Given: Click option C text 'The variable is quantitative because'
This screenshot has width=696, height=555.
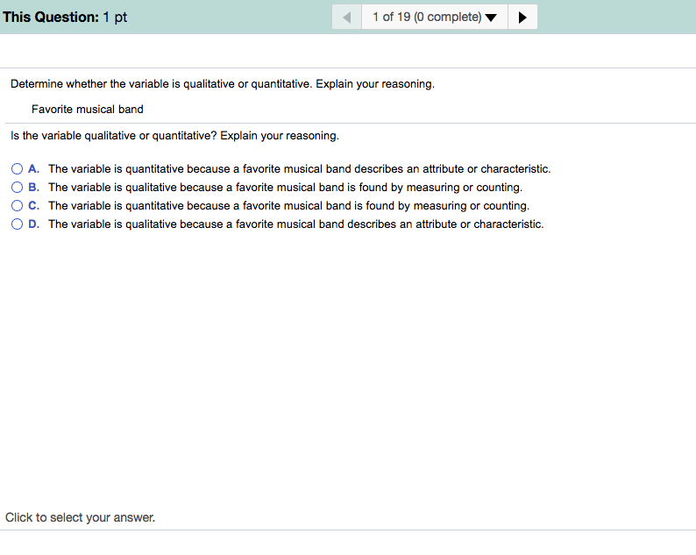Looking at the screenshot, I should pyautogui.click(x=139, y=206).
